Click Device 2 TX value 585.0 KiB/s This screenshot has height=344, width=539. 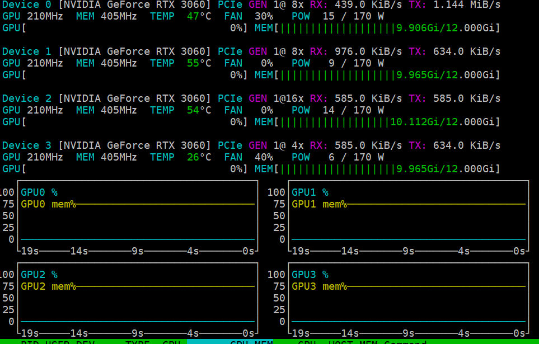(x=466, y=98)
